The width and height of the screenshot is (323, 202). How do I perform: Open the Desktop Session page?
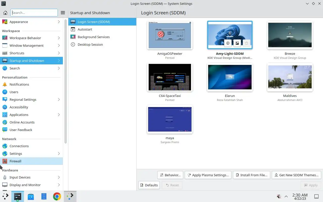[x=102, y=44]
